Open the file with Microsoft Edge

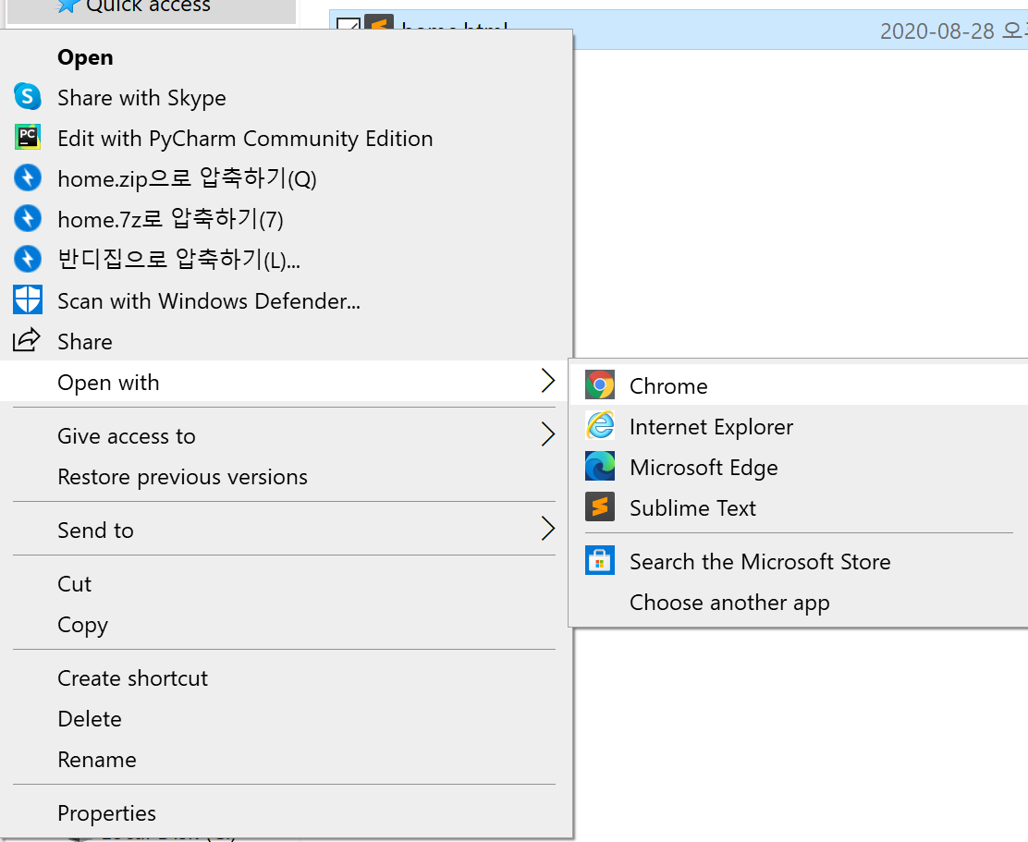(x=799, y=467)
